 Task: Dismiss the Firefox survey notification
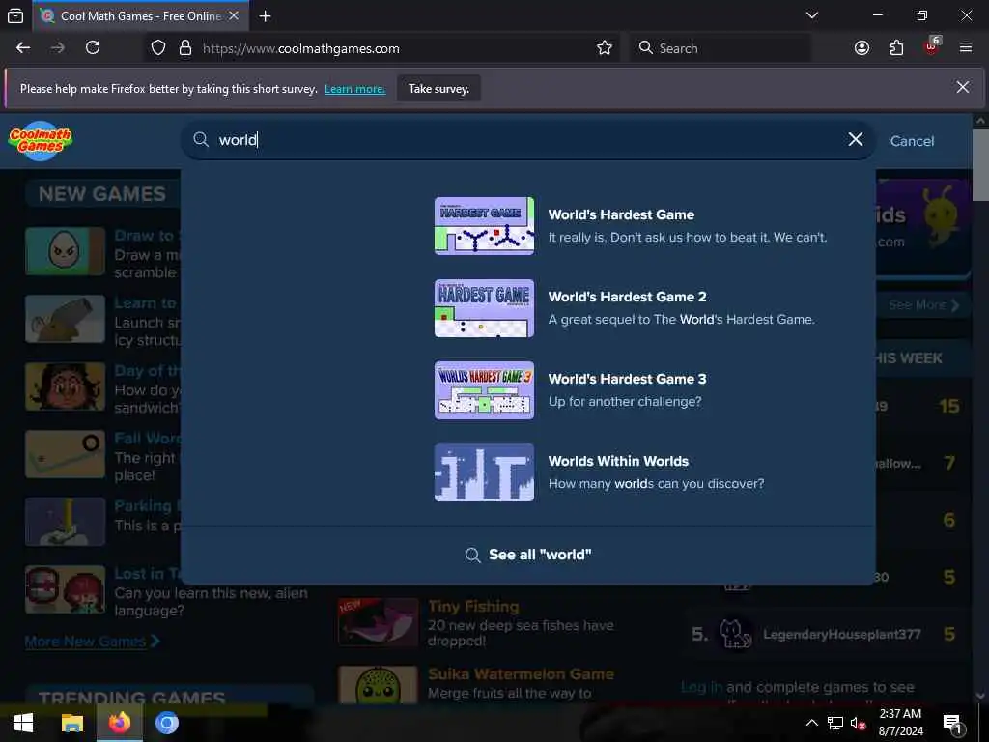963,87
